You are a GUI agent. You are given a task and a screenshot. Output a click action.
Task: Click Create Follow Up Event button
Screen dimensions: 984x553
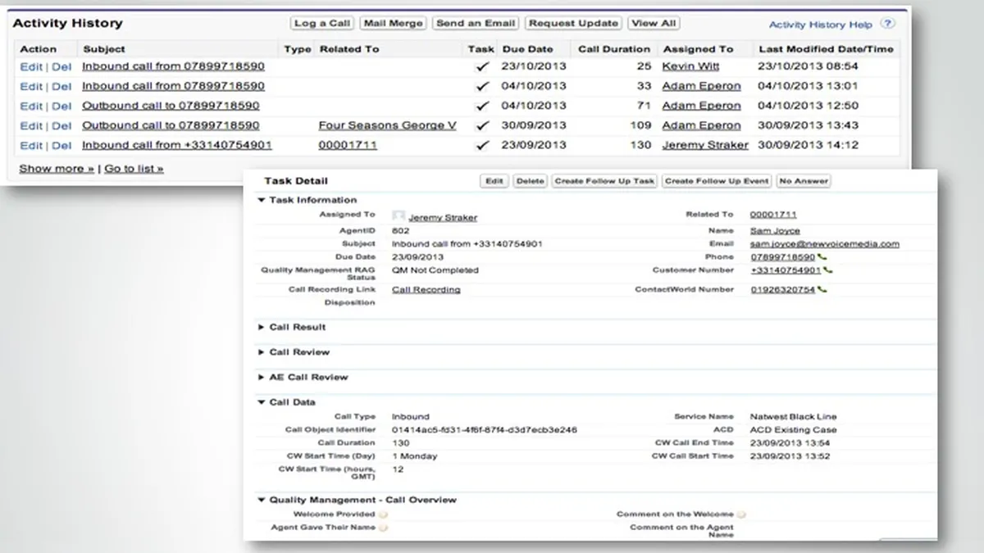717,181
